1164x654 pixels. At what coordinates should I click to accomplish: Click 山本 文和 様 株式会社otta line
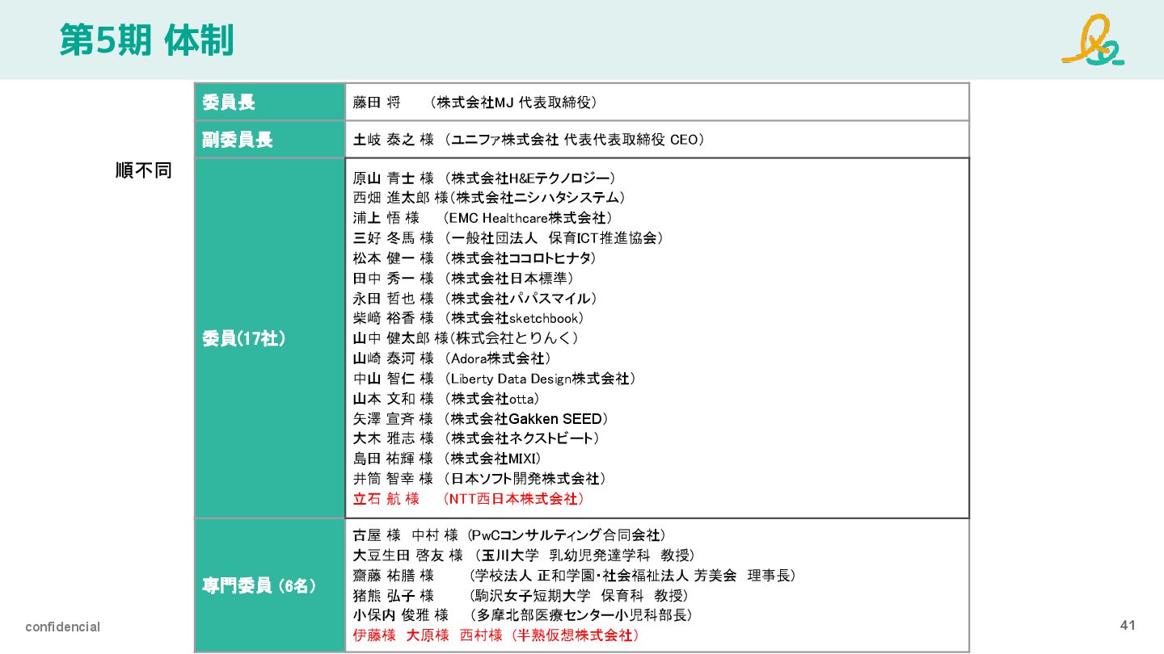pyautogui.click(x=447, y=399)
